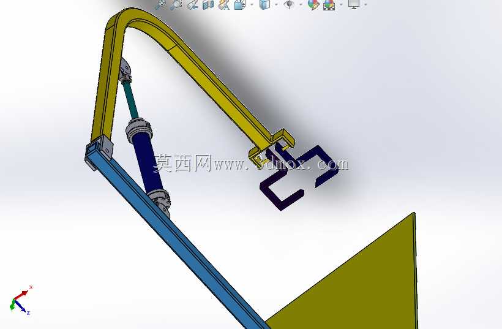This screenshot has width=502, height=329.
Task: Activate the Section View tool
Action: pyautogui.click(x=208, y=4)
